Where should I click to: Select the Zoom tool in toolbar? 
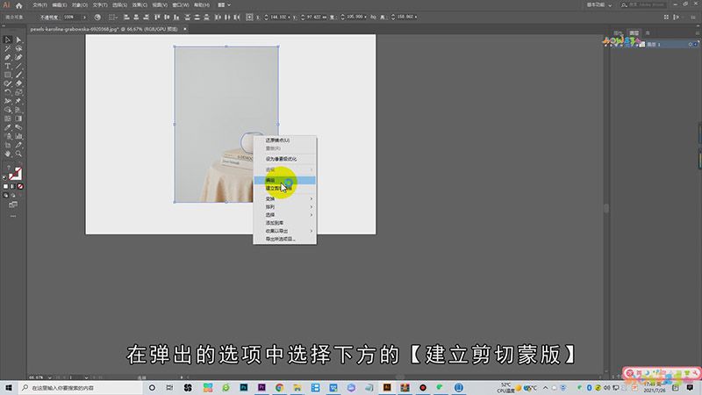(18, 154)
